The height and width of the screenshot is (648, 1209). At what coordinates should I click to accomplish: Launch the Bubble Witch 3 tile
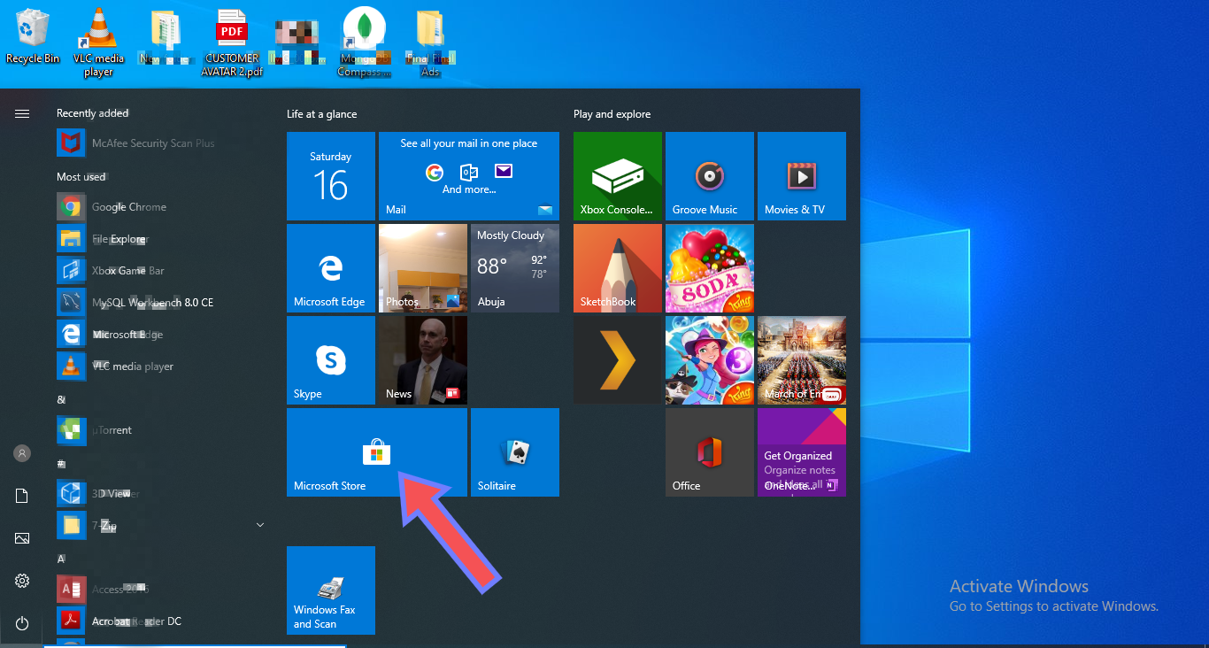tap(710, 360)
